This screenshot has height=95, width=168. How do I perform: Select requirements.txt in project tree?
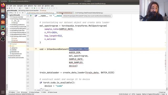(16, 54)
